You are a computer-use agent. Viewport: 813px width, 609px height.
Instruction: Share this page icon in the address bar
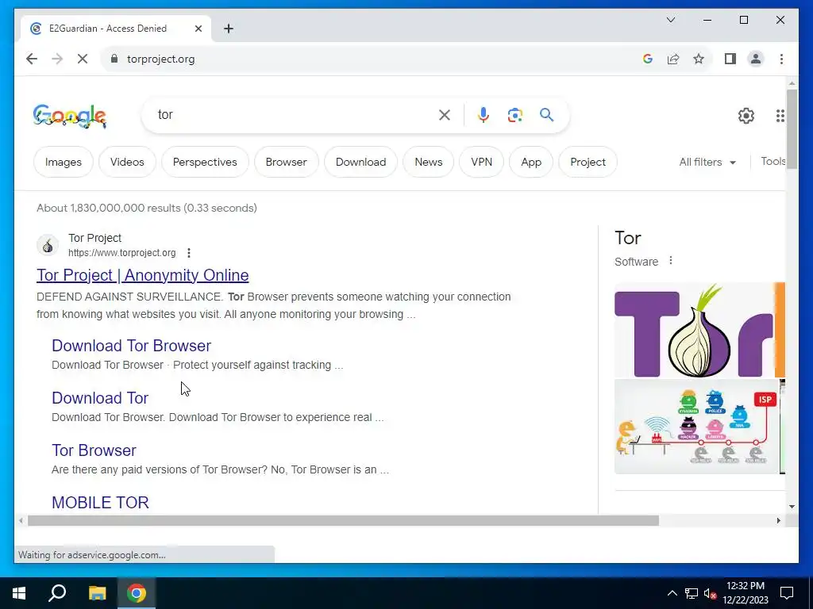[673, 59]
